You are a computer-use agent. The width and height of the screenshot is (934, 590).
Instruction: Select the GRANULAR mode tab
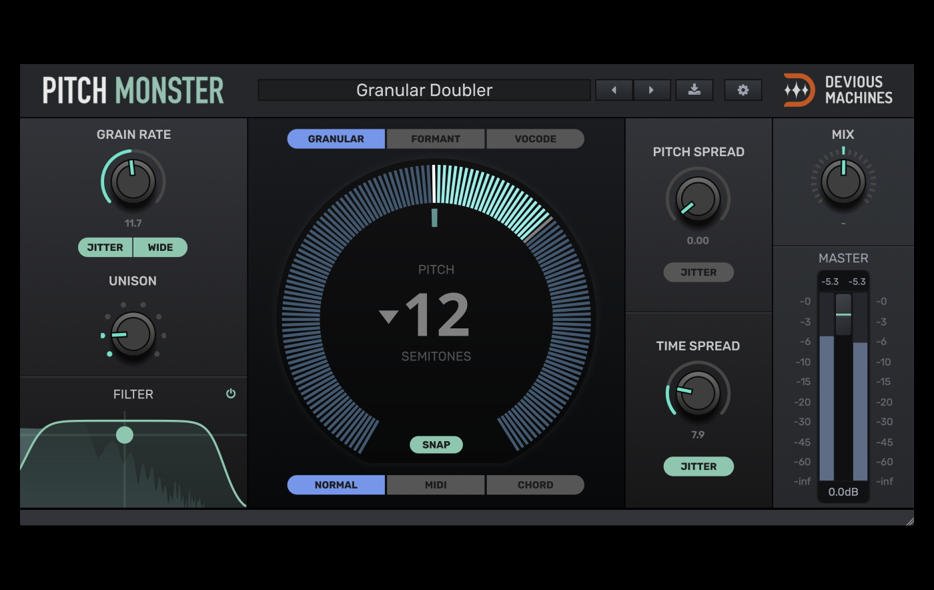click(x=336, y=139)
